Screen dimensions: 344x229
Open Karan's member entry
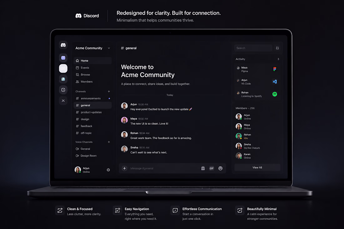257,156
